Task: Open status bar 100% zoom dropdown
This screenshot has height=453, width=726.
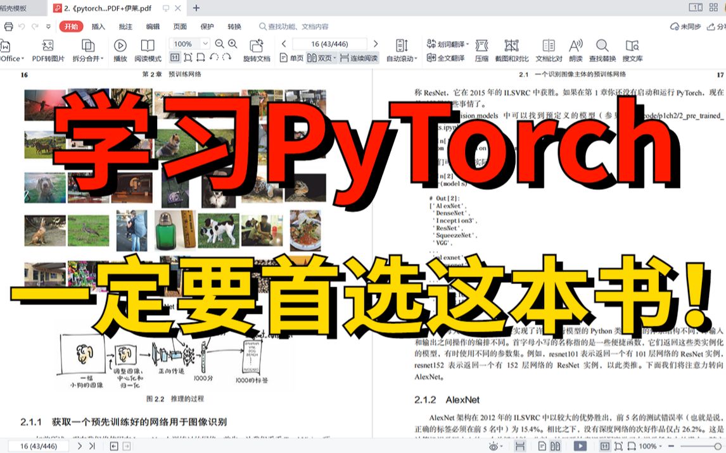Action: 650,447
